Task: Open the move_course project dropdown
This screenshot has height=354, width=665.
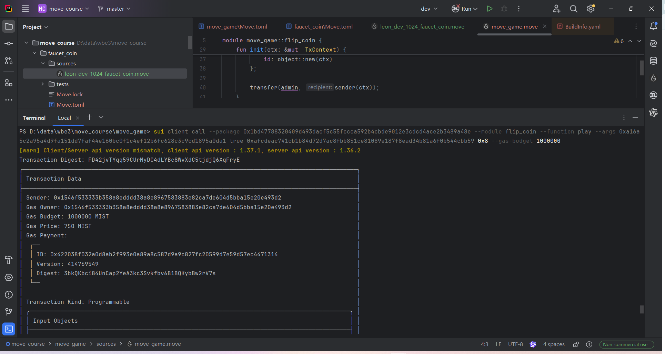Action: coord(63,9)
